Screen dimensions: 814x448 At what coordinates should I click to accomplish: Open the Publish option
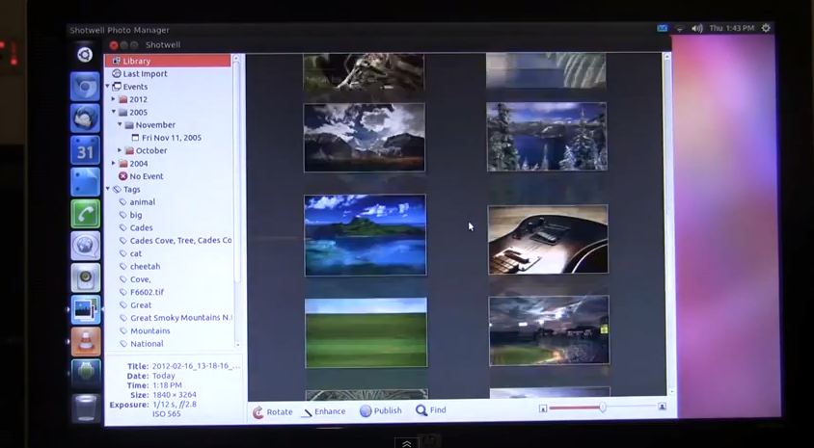coord(380,410)
